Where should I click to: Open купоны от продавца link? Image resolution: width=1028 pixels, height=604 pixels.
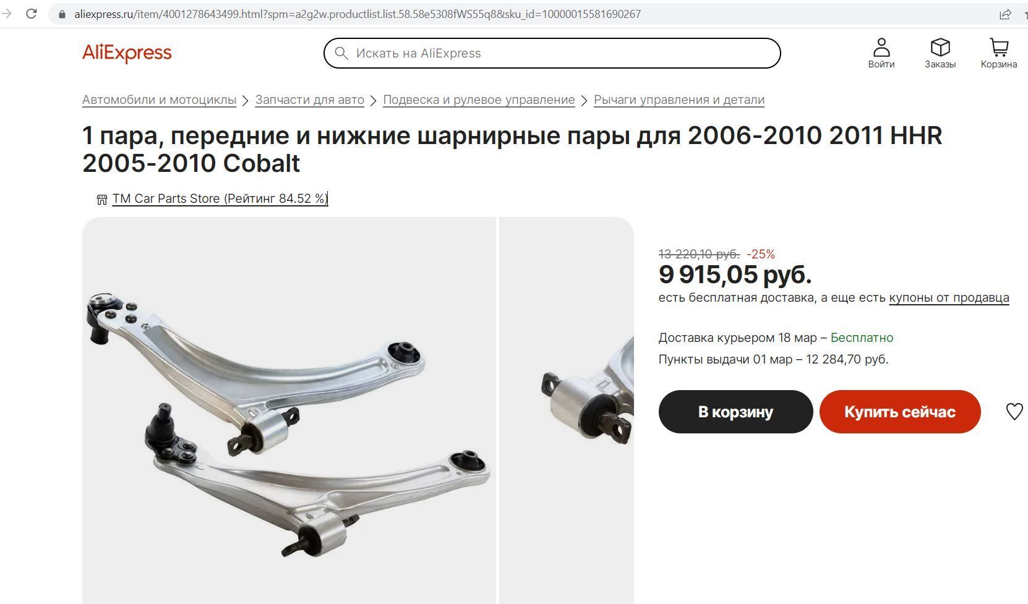pos(949,298)
